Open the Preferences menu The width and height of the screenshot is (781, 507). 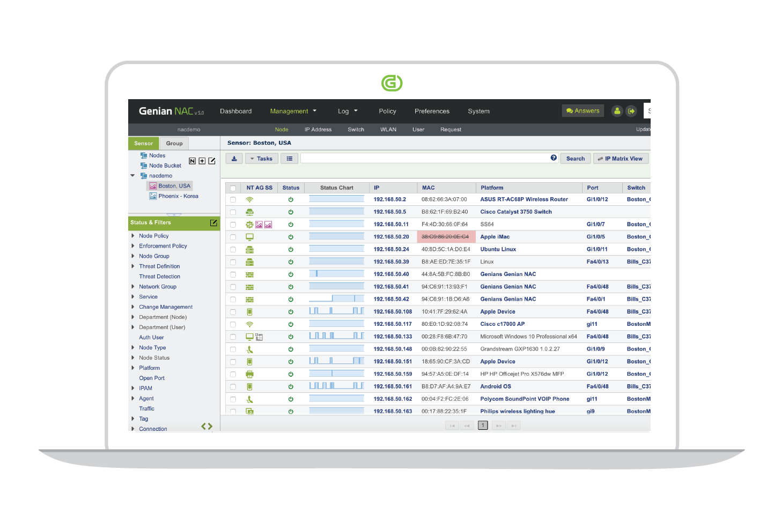pyautogui.click(x=432, y=111)
